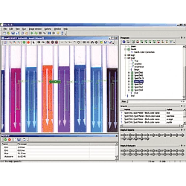The height and width of the screenshot is (186, 186).
Task: Open the Edit menu
Action: pyautogui.click(x=11, y=29)
